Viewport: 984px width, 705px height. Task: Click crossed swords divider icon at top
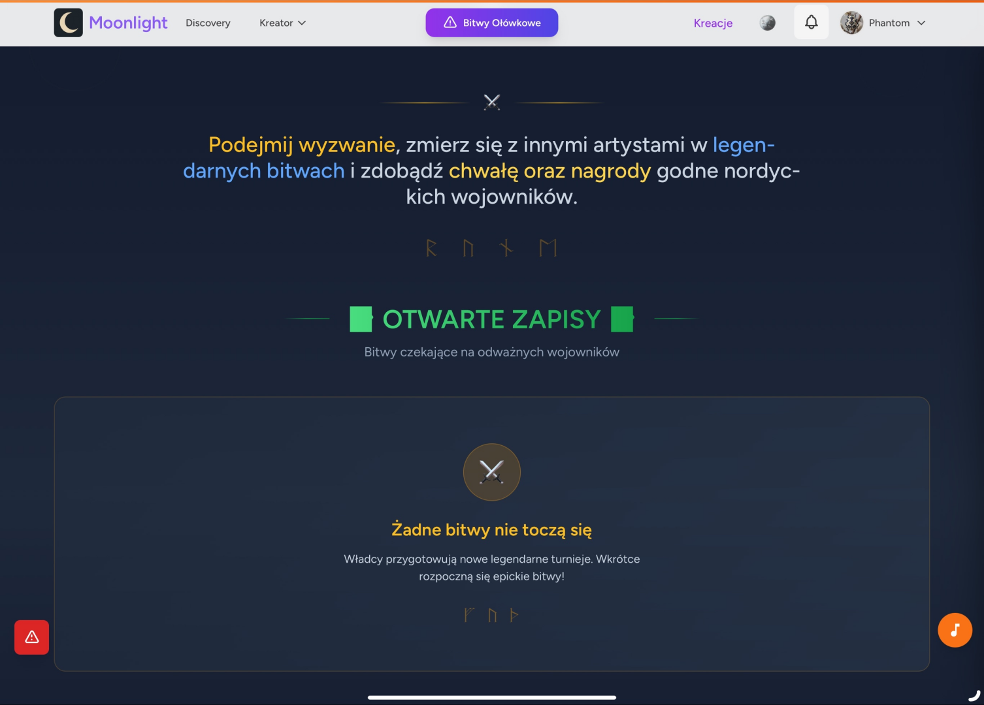click(x=491, y=102)
